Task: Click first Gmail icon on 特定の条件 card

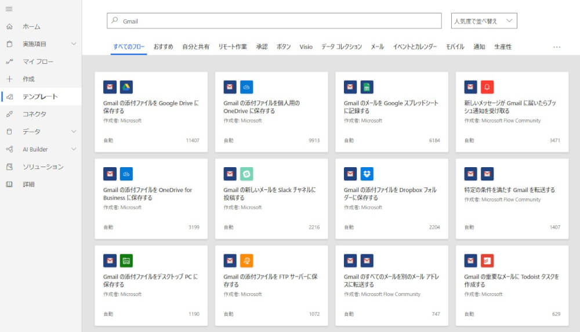Action: click(470, 174)
